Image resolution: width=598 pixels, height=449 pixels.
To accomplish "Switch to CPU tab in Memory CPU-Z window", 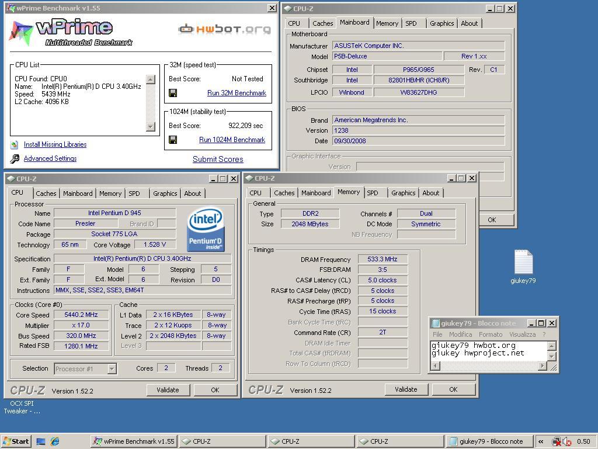I will pos(256,193).
